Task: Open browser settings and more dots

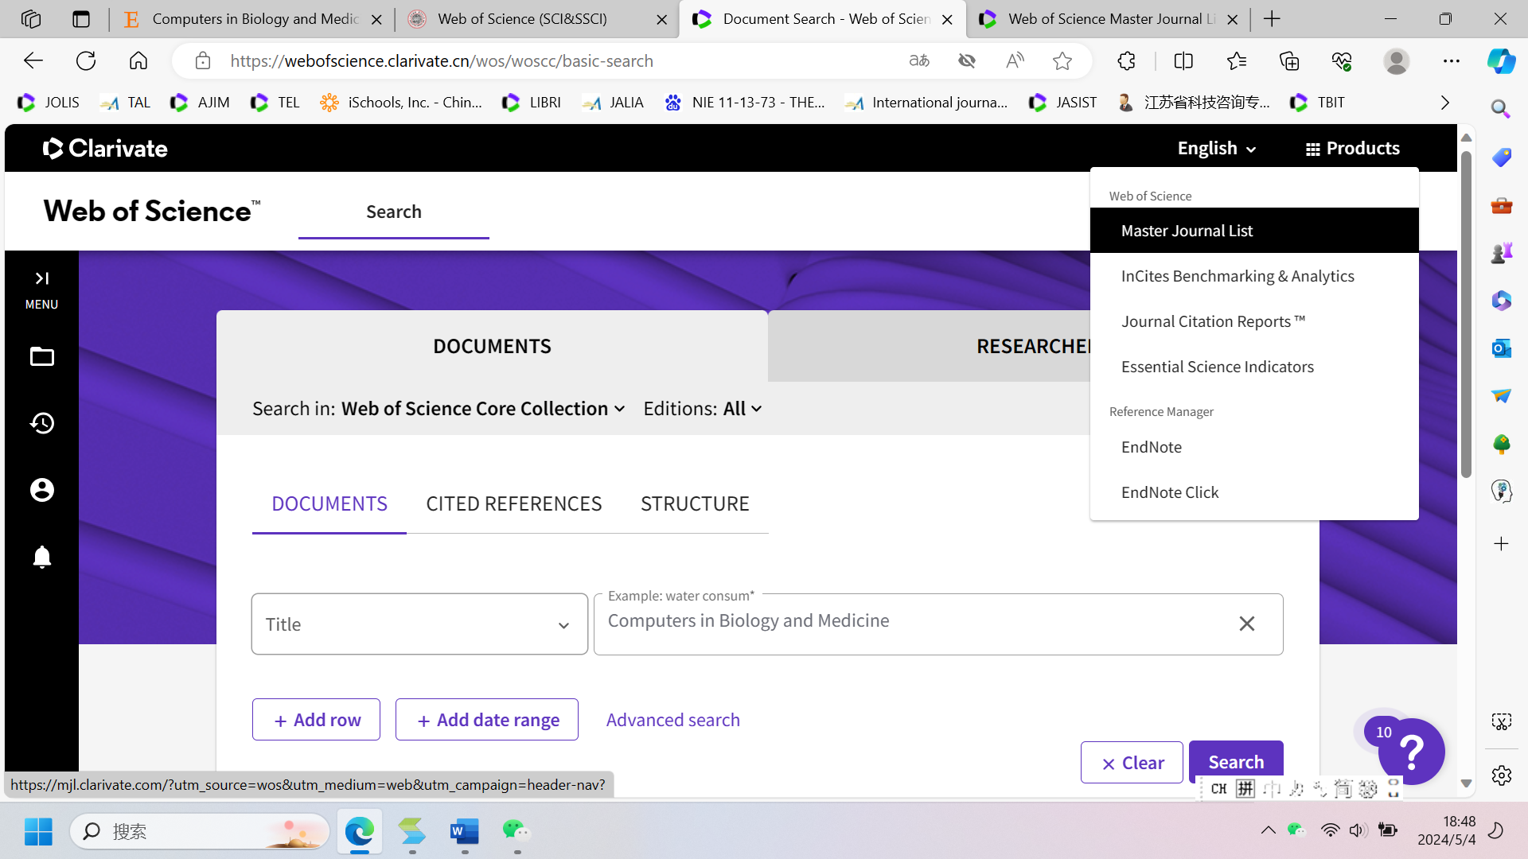Action: click(x=1452, y=60)
